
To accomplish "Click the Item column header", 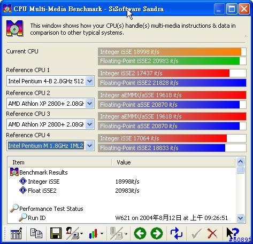I will point(59,162).
